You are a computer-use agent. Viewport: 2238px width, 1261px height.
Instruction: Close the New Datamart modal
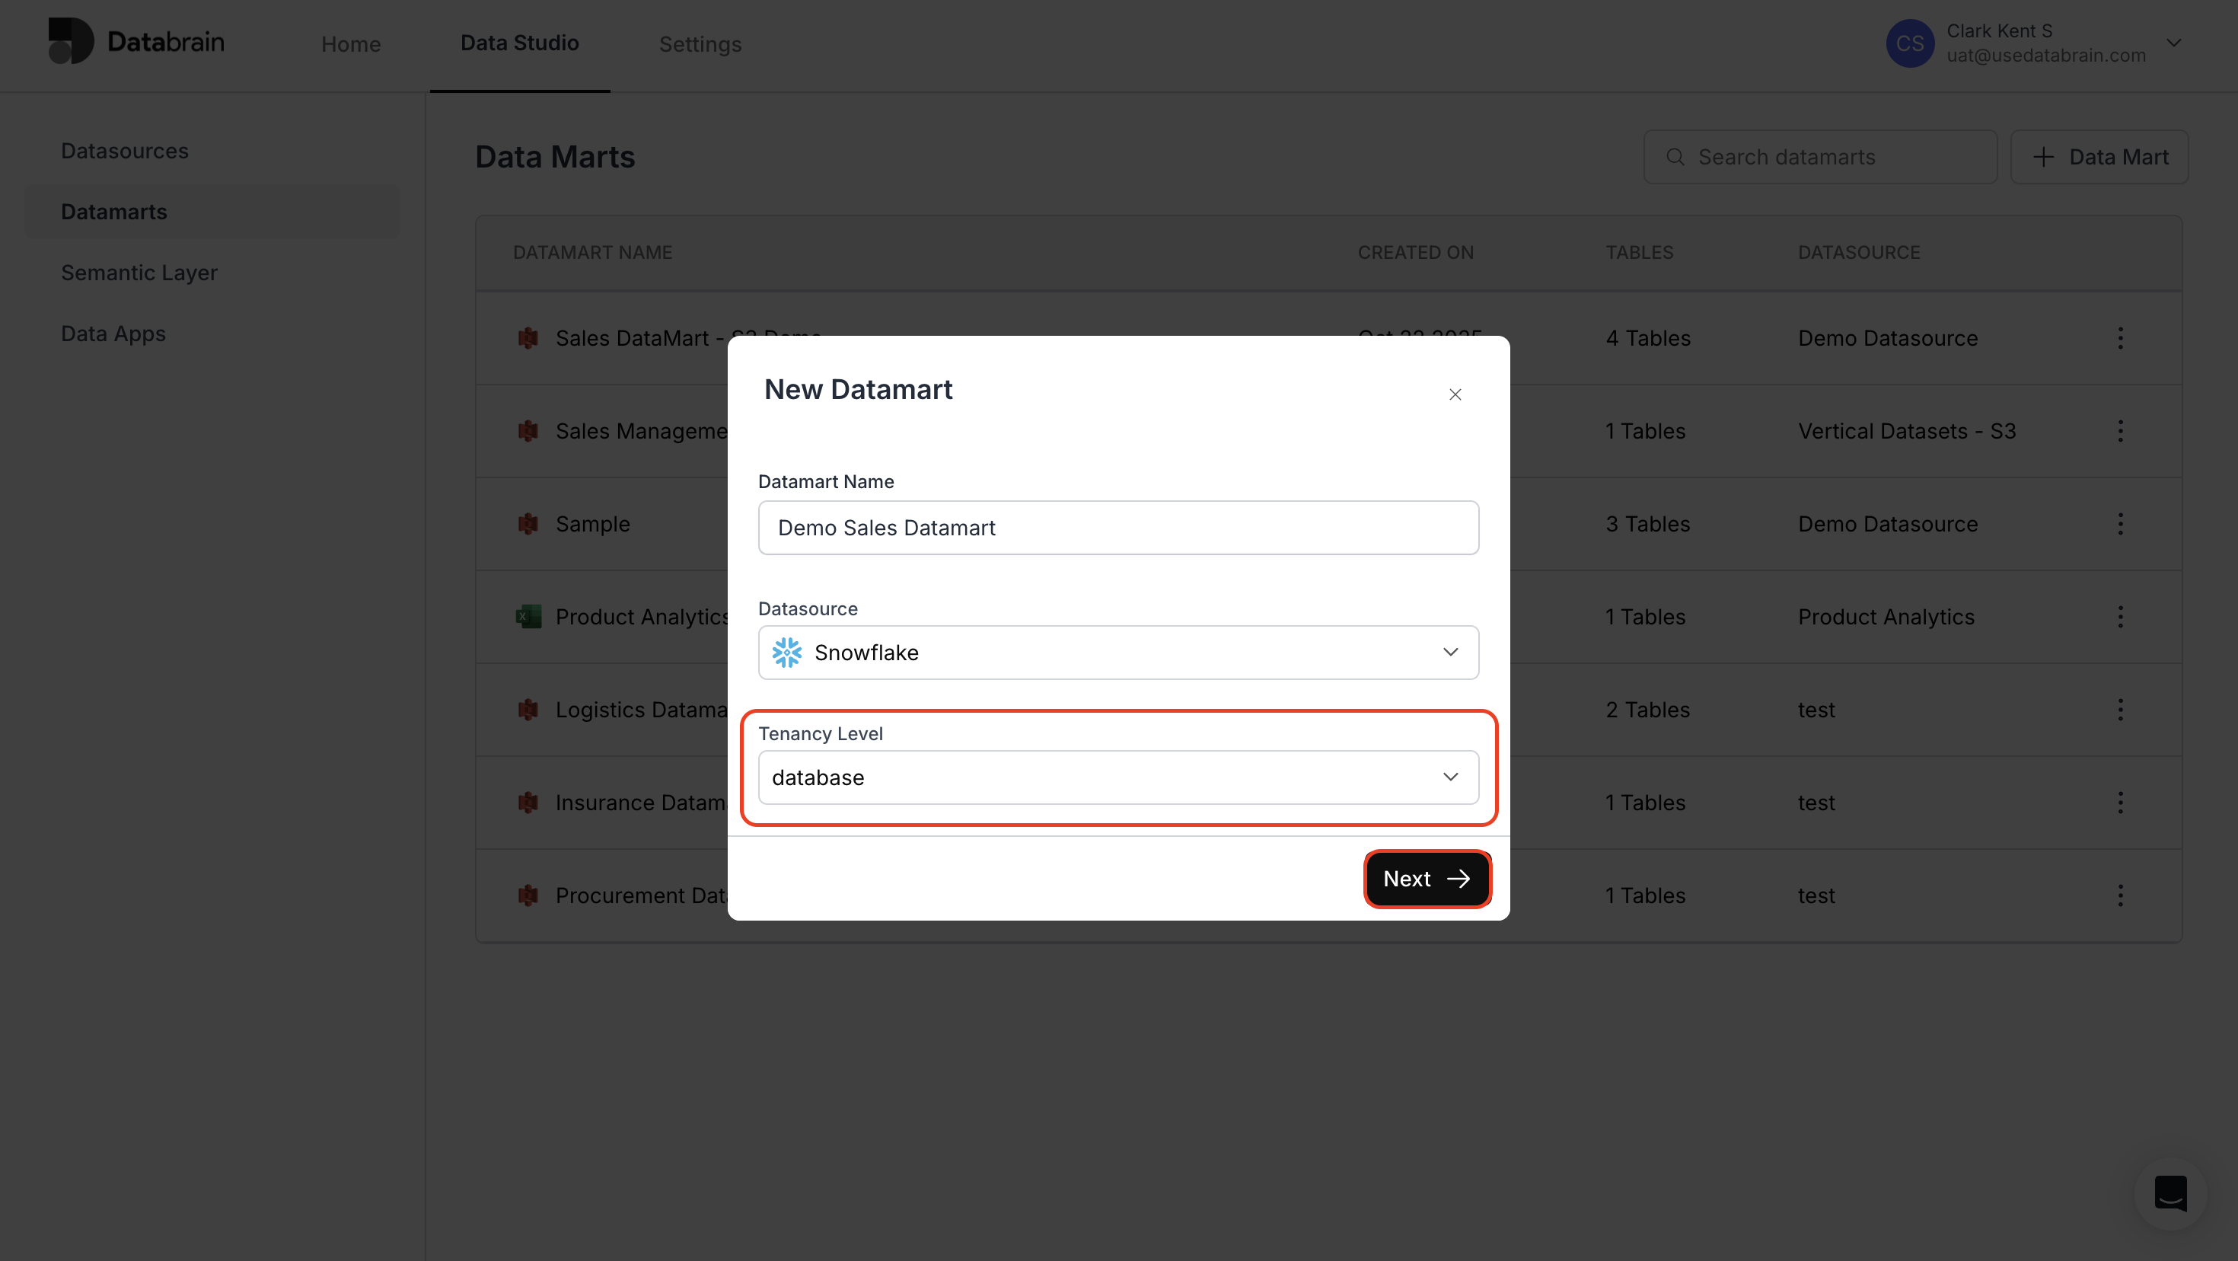(x=1455, y=394)
